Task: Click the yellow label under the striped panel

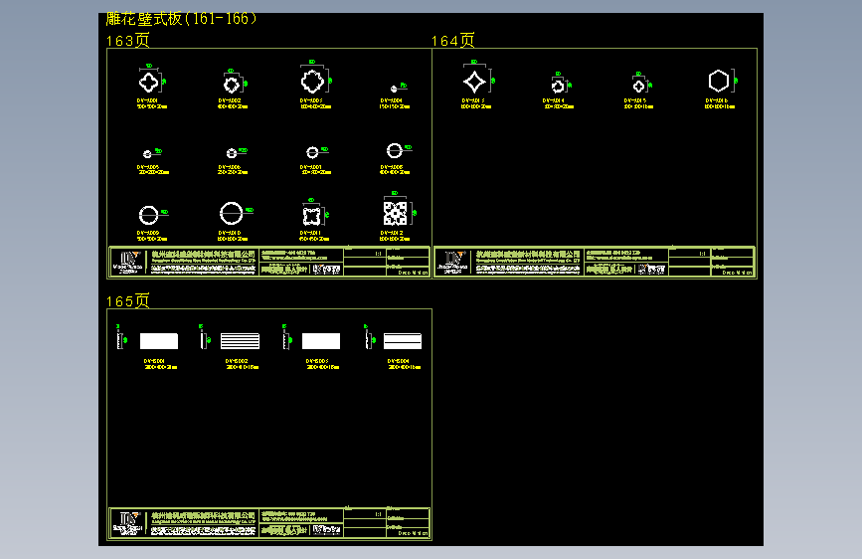Action: tap(242, 364)
